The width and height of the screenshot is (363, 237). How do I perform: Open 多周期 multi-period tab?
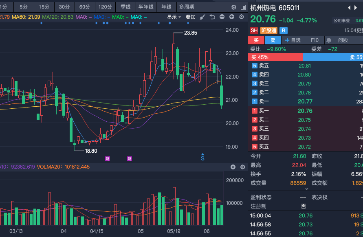click(x=187, y=7)
